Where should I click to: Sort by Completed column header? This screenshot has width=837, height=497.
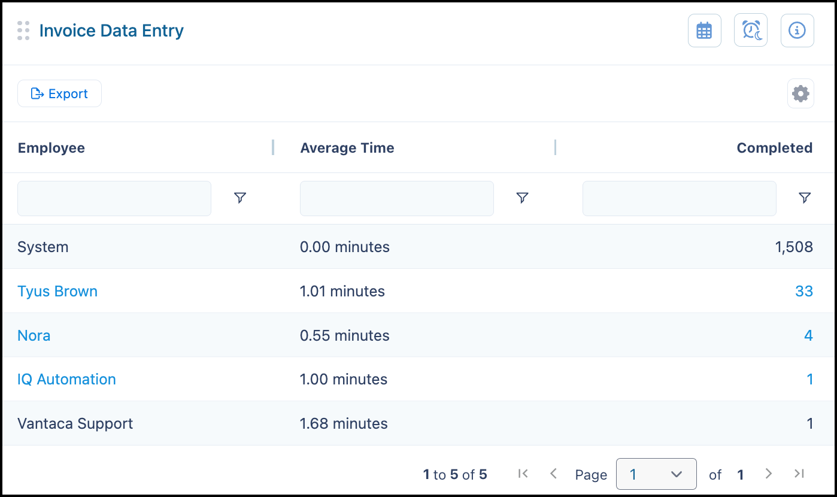pos(774,148)
